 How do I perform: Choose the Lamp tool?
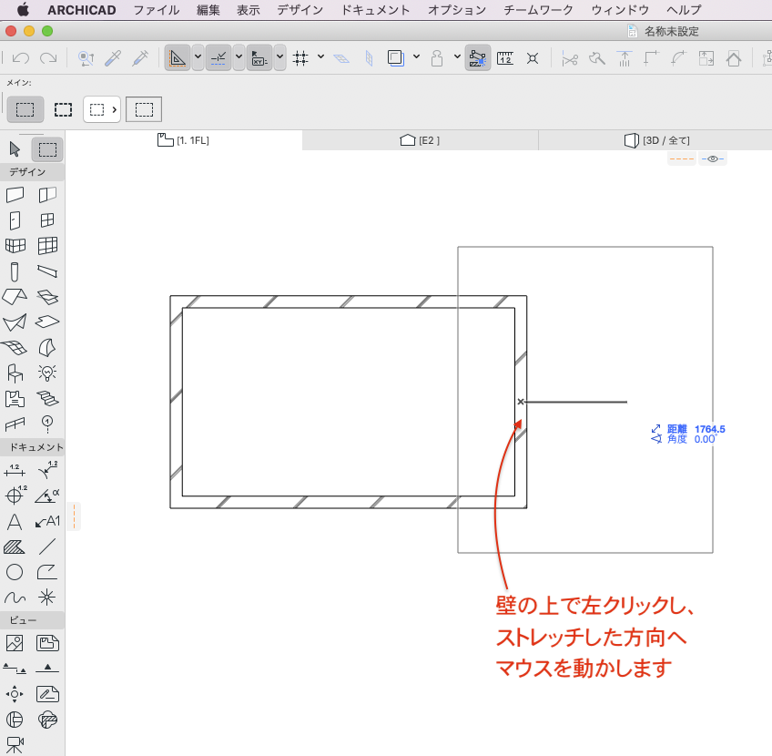[47, 373]
